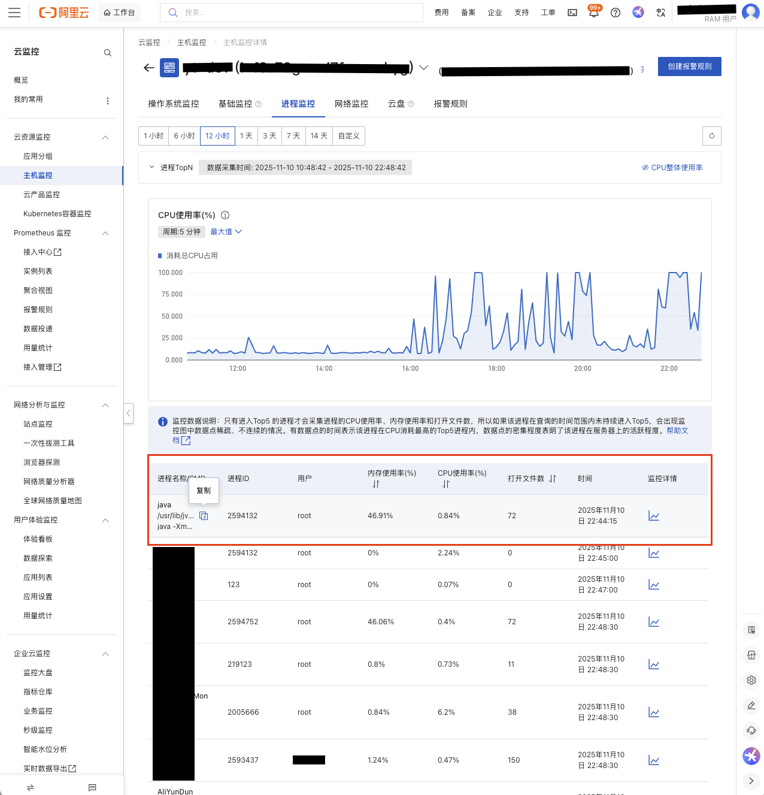Open the CPU整体使用率 link
The image size is (764, 795).
click(672, 168)
